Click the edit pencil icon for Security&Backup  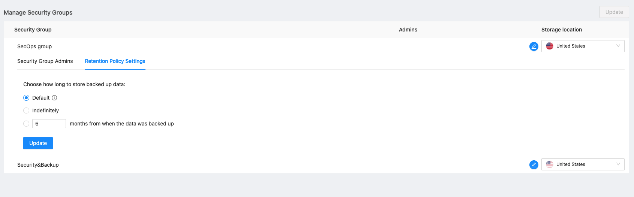(534, 165)
